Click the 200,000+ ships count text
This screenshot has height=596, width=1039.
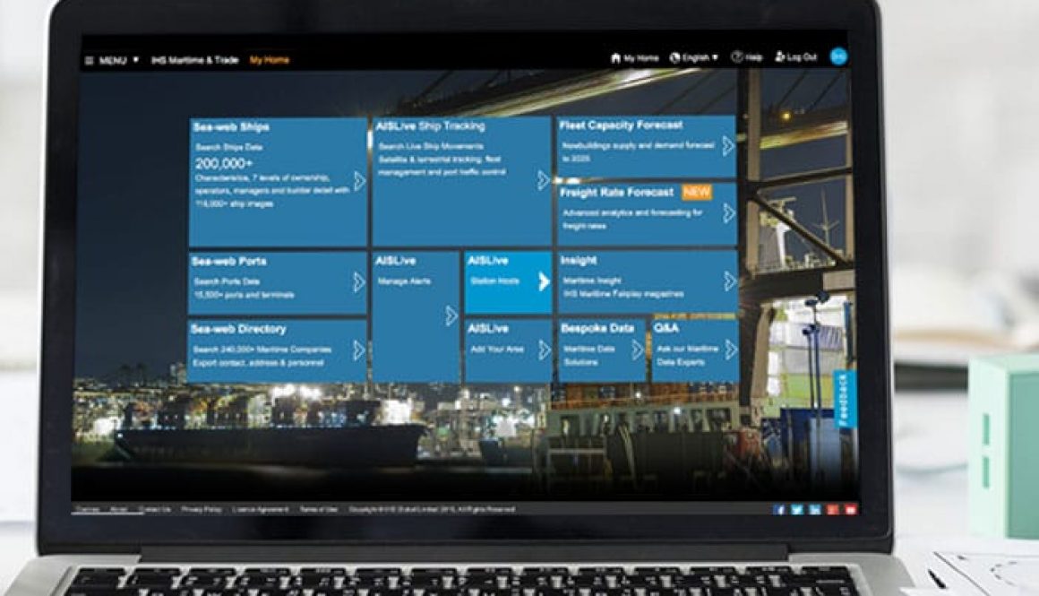tap(224, 163)
